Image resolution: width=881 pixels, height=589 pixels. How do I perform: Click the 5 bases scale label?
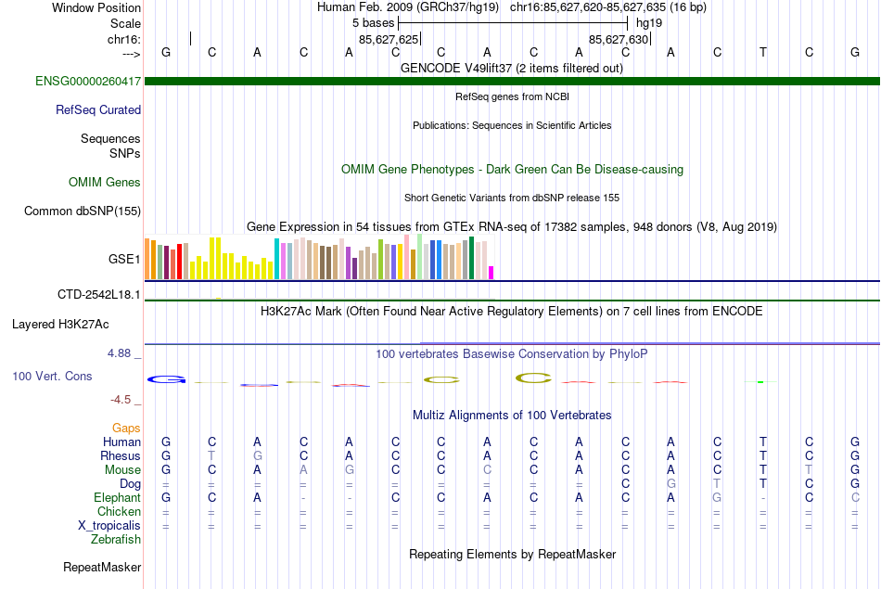[373, 23]
